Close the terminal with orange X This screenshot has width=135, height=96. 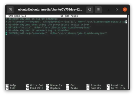pyautogui.click(x=125, y=9)
